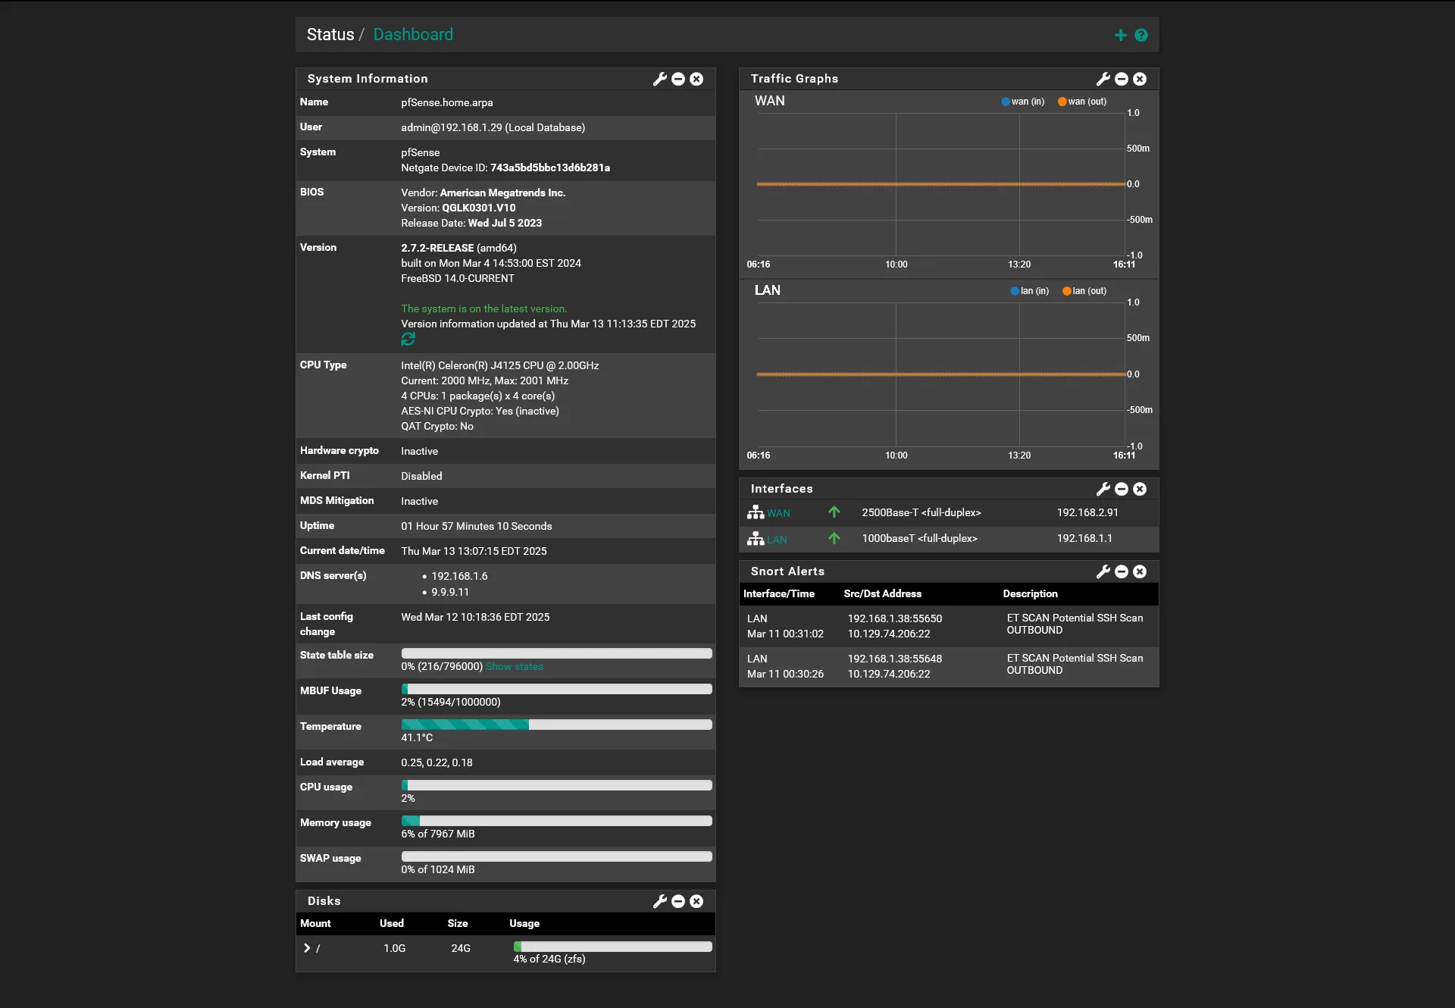Click the SWAP usage progress bar

point(557,856)
